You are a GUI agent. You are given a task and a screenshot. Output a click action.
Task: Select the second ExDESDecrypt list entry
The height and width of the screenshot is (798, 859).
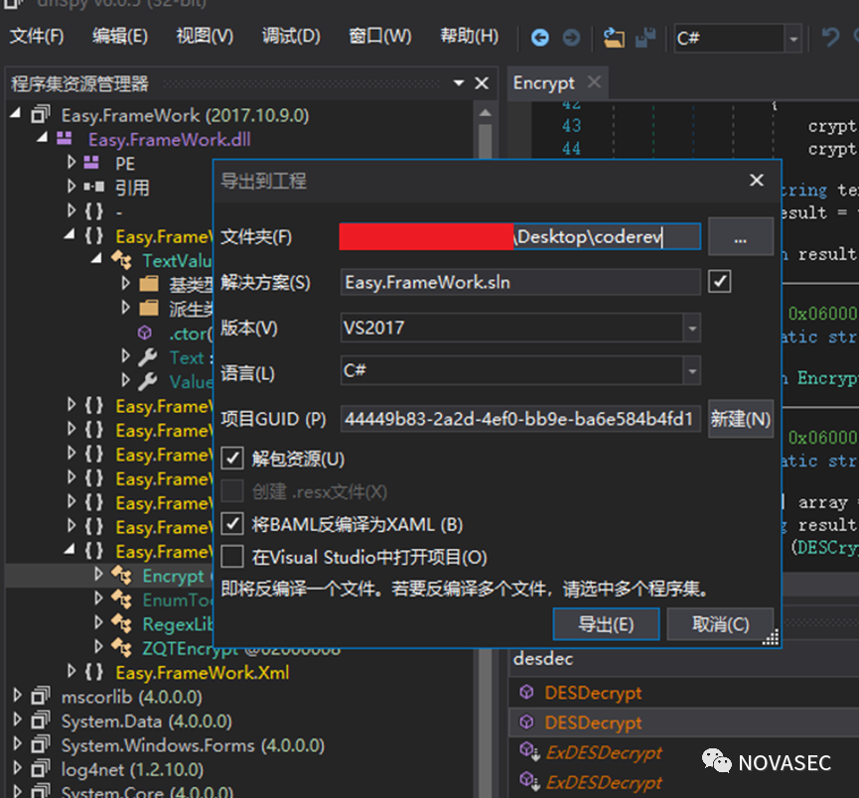click(x=603, y=782)
